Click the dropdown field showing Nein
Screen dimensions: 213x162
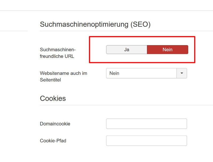click(147, 73)
